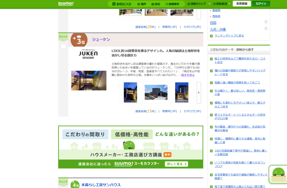287x188 pixels.
Task: Click the 4位 rank badge
Action: tap(75, 184)
